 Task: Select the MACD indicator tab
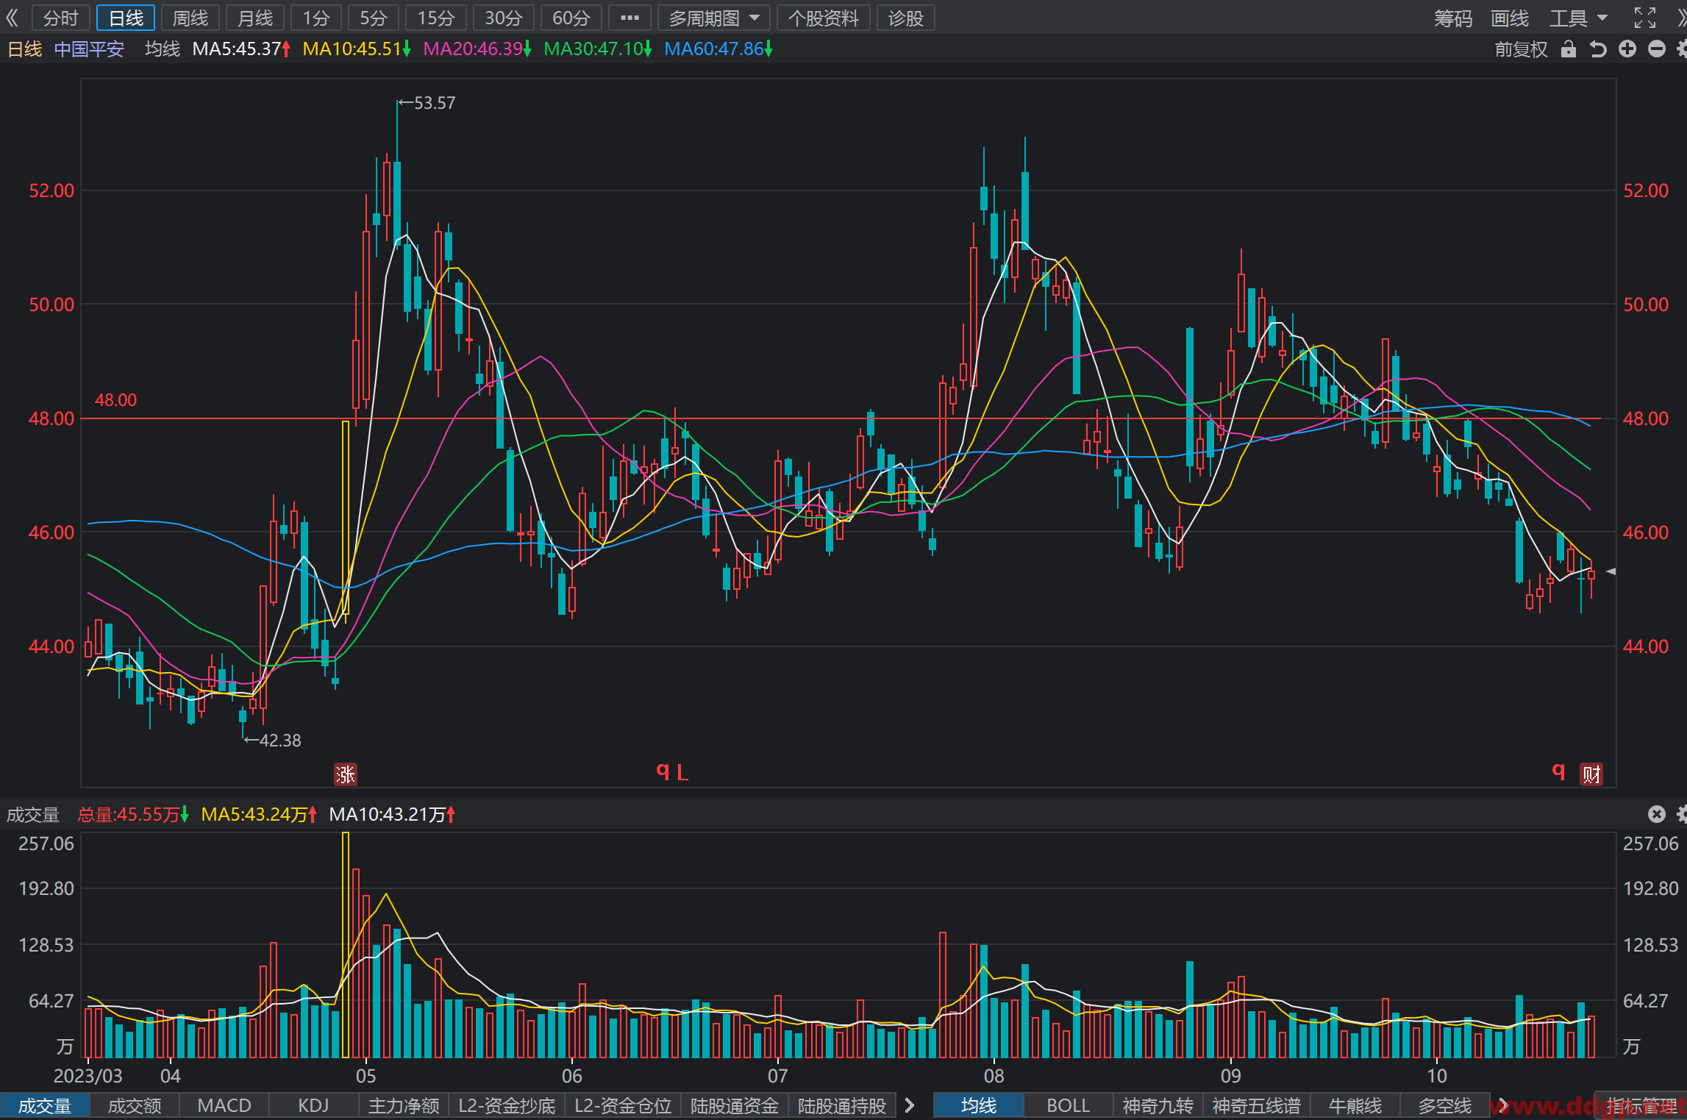tap(224, 1105)
